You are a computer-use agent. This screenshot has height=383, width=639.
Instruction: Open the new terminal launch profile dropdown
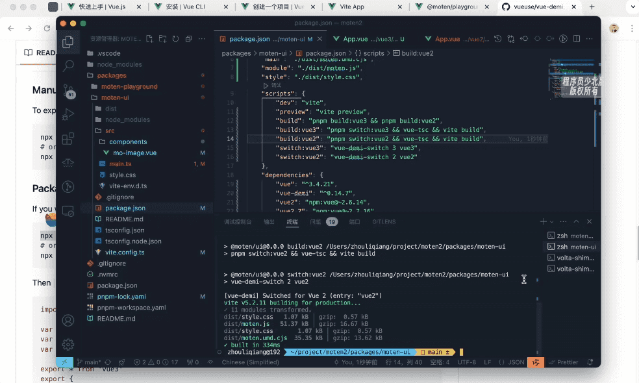[551, 221]
